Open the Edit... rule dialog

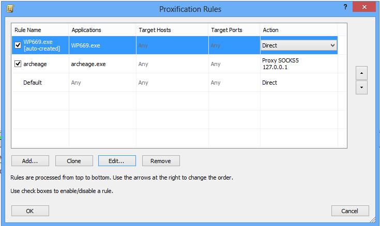[x=117, y=161]
